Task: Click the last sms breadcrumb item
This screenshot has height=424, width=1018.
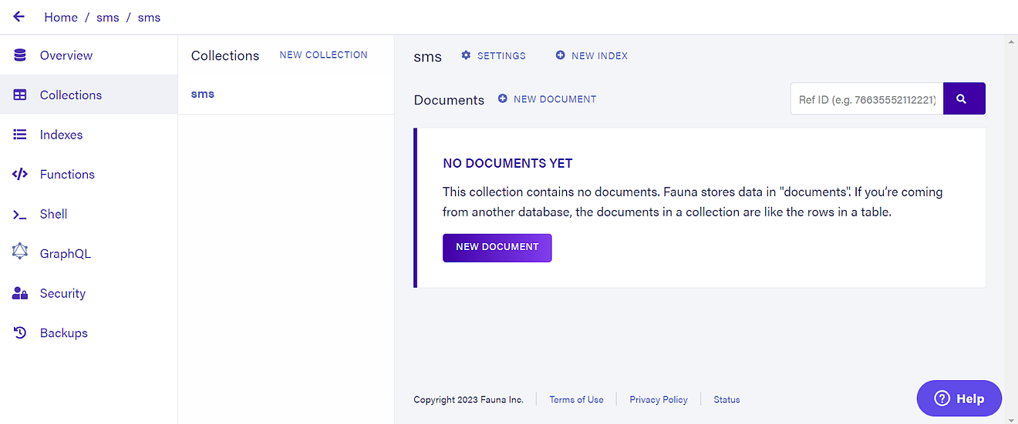Action: 150,17
